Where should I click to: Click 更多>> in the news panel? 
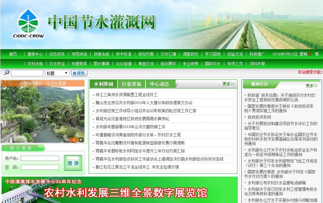(x=228, y=84)
